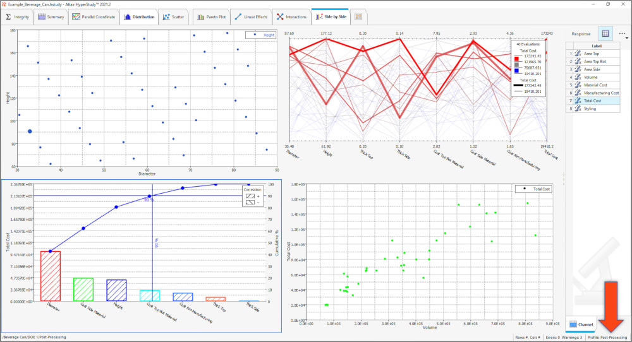Viewport: 632px width, 342px height.
Task: Click the Side by Side icon
Action: (318, 17)
